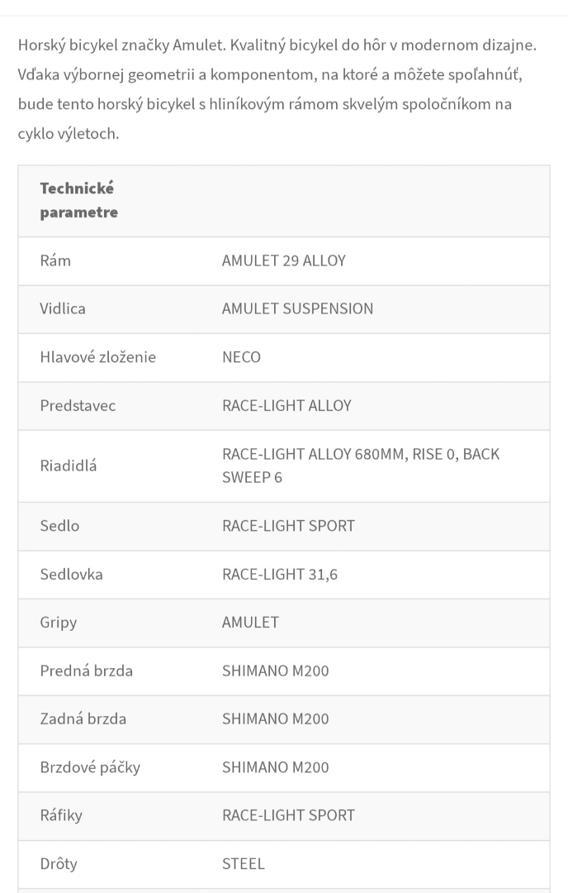The image size is (568, 893).
Task: Click the Predná brzda label
Action: 86,671
